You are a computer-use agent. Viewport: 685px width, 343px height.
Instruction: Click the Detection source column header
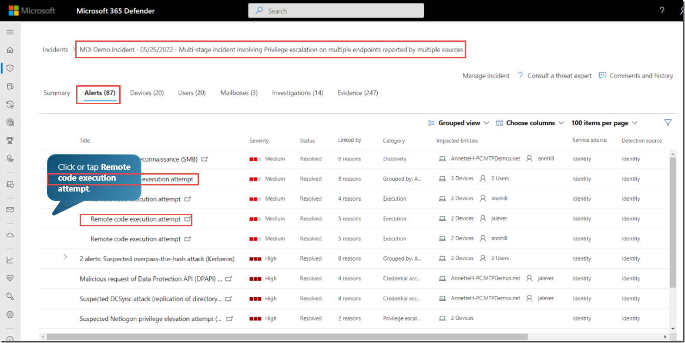click(x=641, y=141)
